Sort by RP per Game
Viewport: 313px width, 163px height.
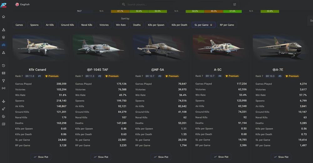coord(227,25)
